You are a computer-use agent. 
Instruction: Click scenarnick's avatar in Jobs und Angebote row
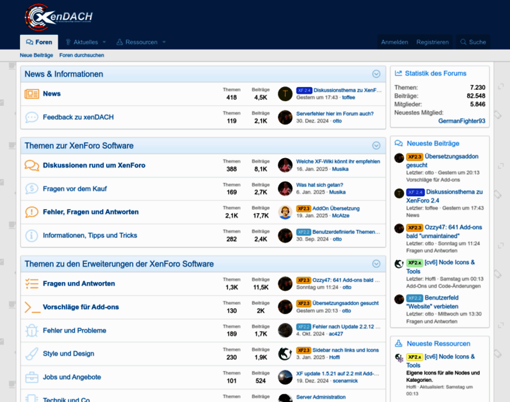point(285,377)
